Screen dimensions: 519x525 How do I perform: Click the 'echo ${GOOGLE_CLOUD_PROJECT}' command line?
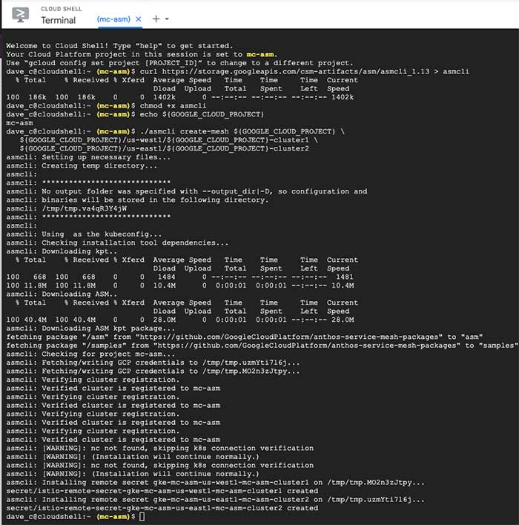click(135, 114)
